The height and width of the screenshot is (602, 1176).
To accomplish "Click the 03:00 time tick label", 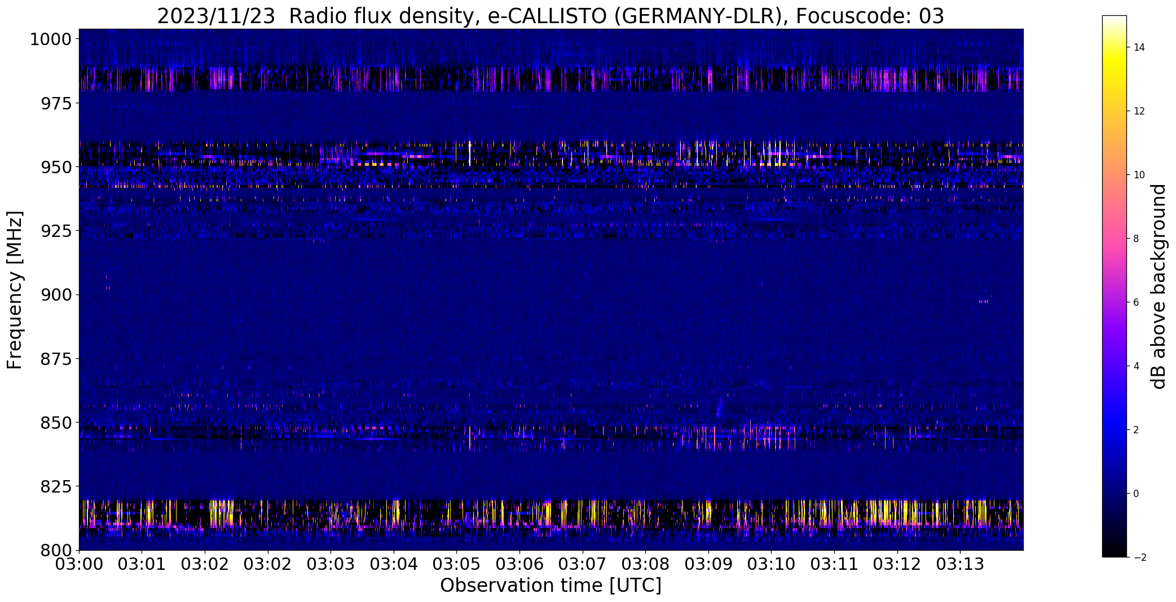I will tap(79, 564).
